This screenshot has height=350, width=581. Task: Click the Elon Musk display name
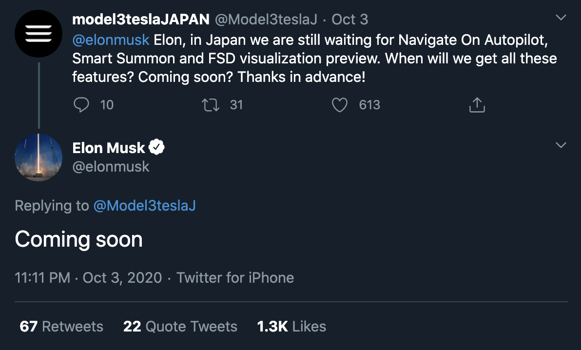point(109,148)
